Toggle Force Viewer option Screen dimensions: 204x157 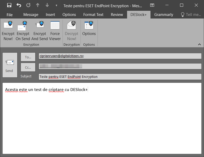click(x=55, y=31)
